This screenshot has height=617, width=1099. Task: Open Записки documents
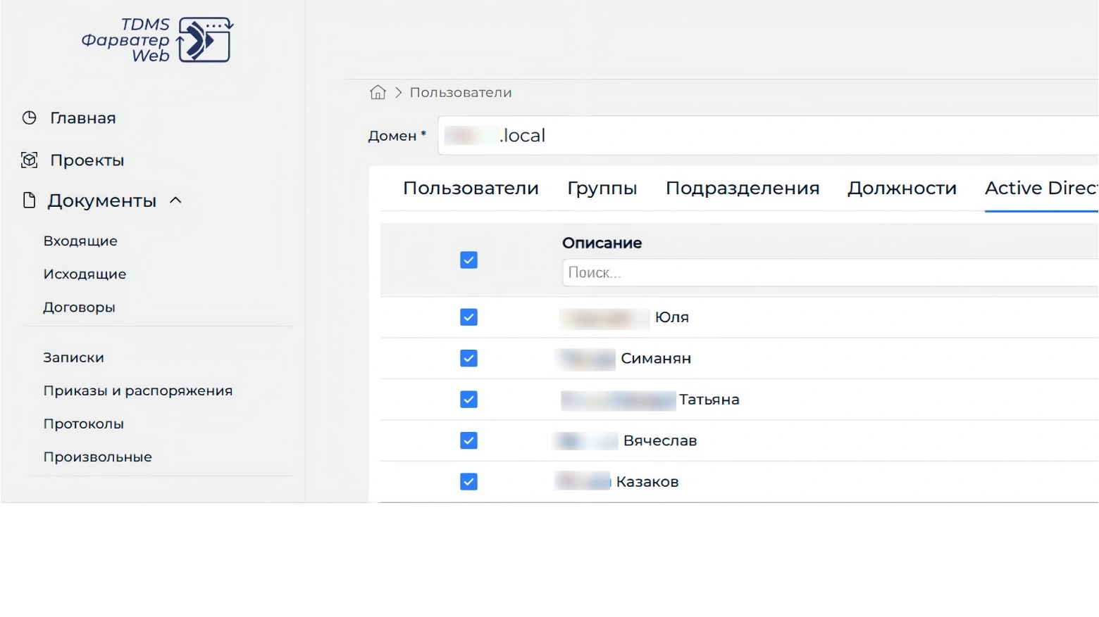73,357
